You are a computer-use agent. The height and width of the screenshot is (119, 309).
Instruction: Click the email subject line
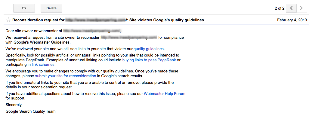click(108, 20)
